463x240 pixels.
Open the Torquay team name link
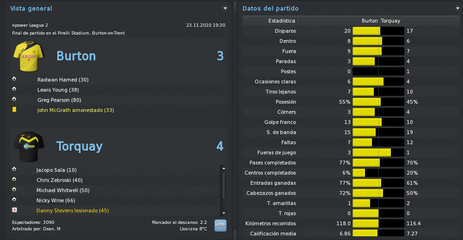tap(79, 146)
